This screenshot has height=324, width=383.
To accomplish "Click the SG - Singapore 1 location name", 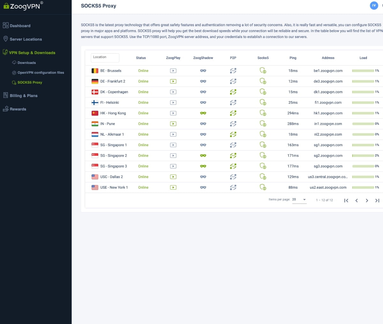I will click(114, 145).
